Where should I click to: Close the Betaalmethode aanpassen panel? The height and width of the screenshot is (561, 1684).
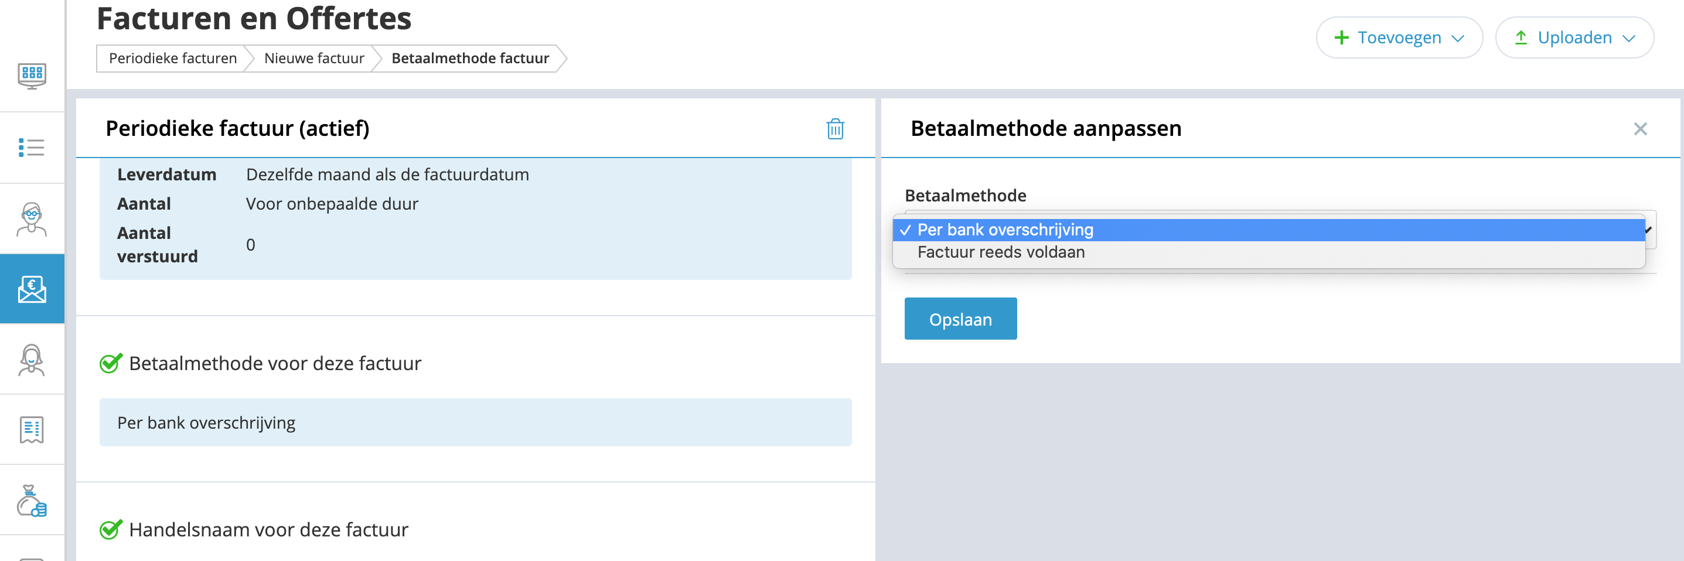(1639, 129)
